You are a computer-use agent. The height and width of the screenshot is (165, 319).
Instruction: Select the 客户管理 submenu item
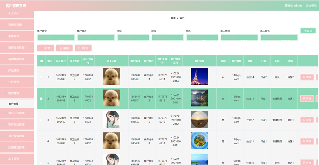click(x=17, y=103)
